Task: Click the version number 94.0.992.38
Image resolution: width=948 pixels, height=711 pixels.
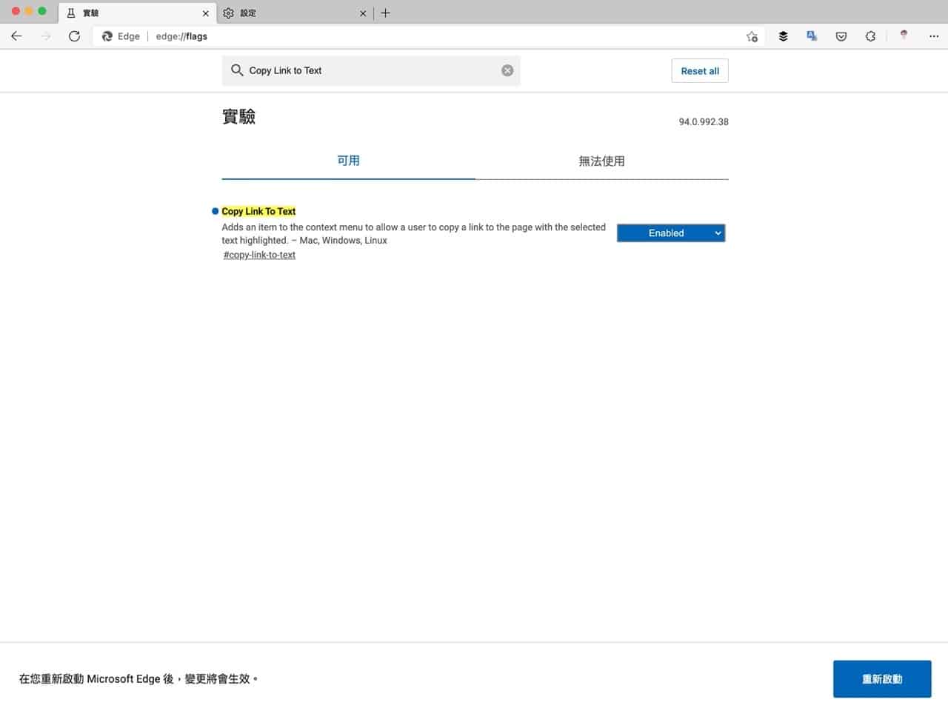Action: 704,121
